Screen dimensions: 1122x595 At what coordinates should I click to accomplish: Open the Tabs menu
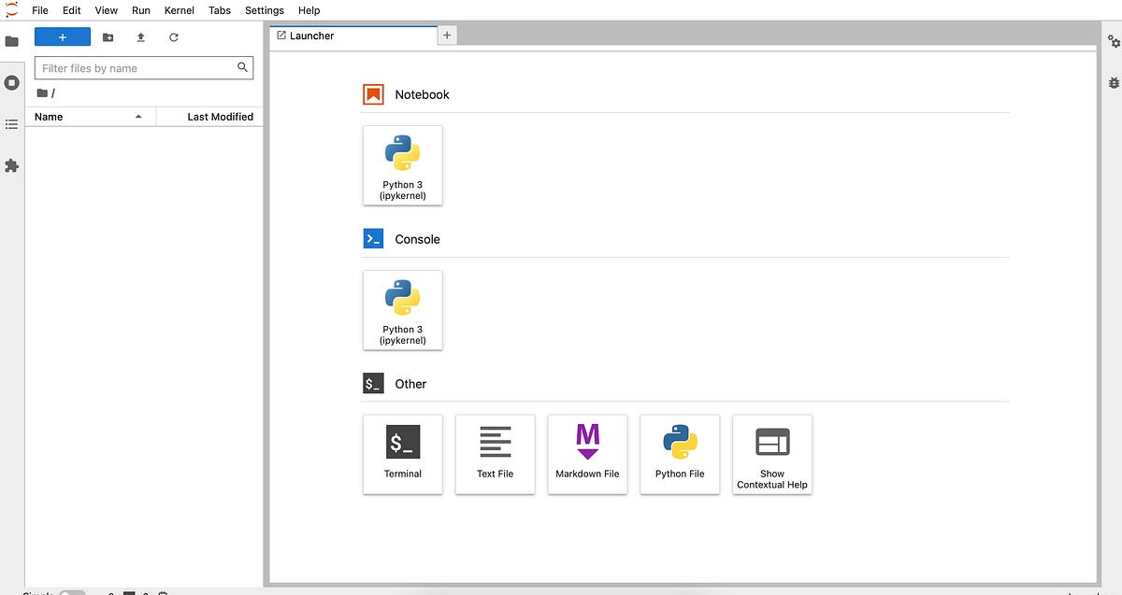220,10
